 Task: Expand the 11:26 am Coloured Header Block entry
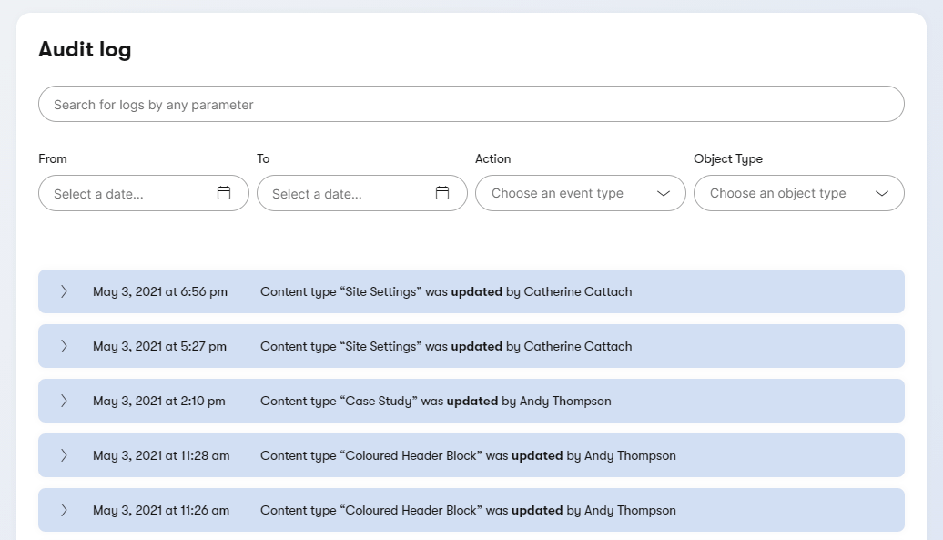[x=63, y=510]
